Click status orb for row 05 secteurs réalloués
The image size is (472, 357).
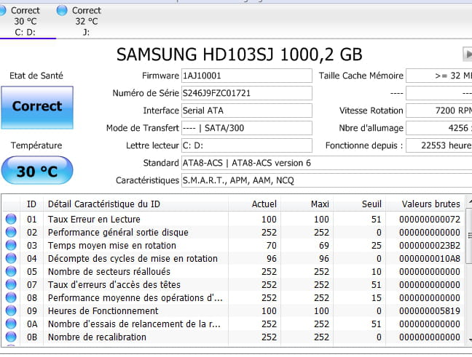(x=11, y=271)
